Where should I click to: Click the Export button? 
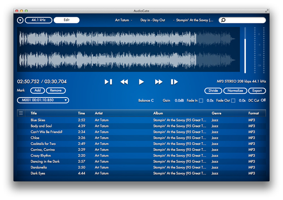click(257, 91)
